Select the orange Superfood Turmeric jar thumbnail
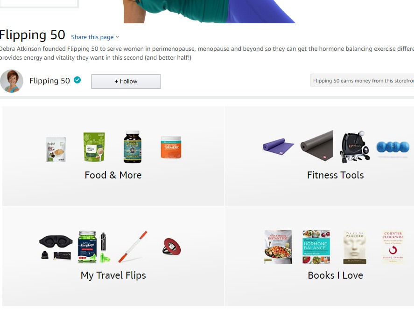414x315 pixels. point(171,147)
